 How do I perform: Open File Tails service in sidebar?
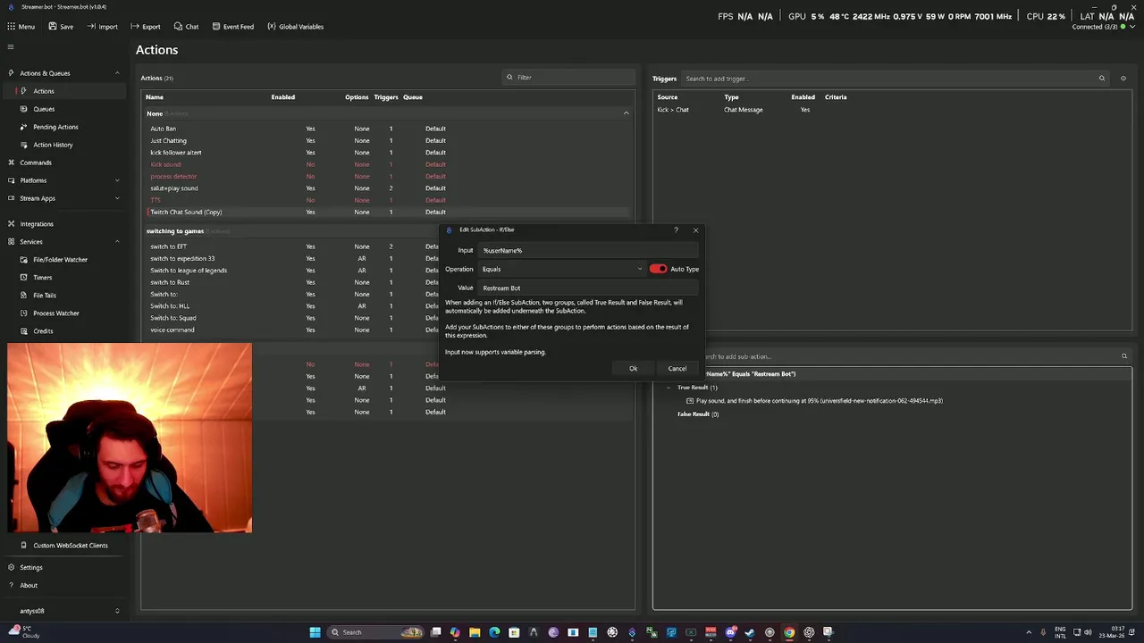pyautogui.click(x=45, y=295)
